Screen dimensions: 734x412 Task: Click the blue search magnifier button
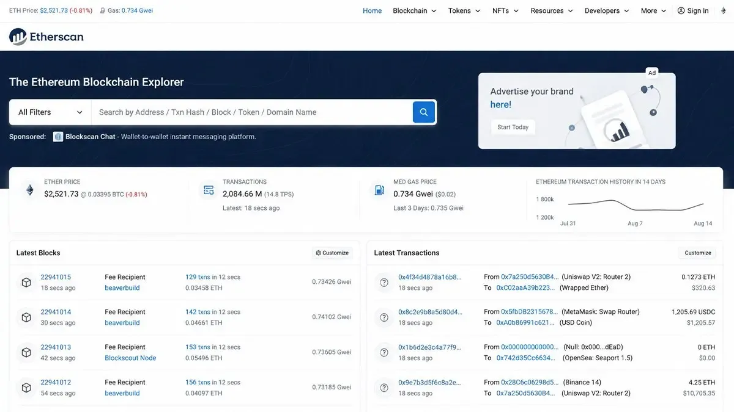click(424, 112)
